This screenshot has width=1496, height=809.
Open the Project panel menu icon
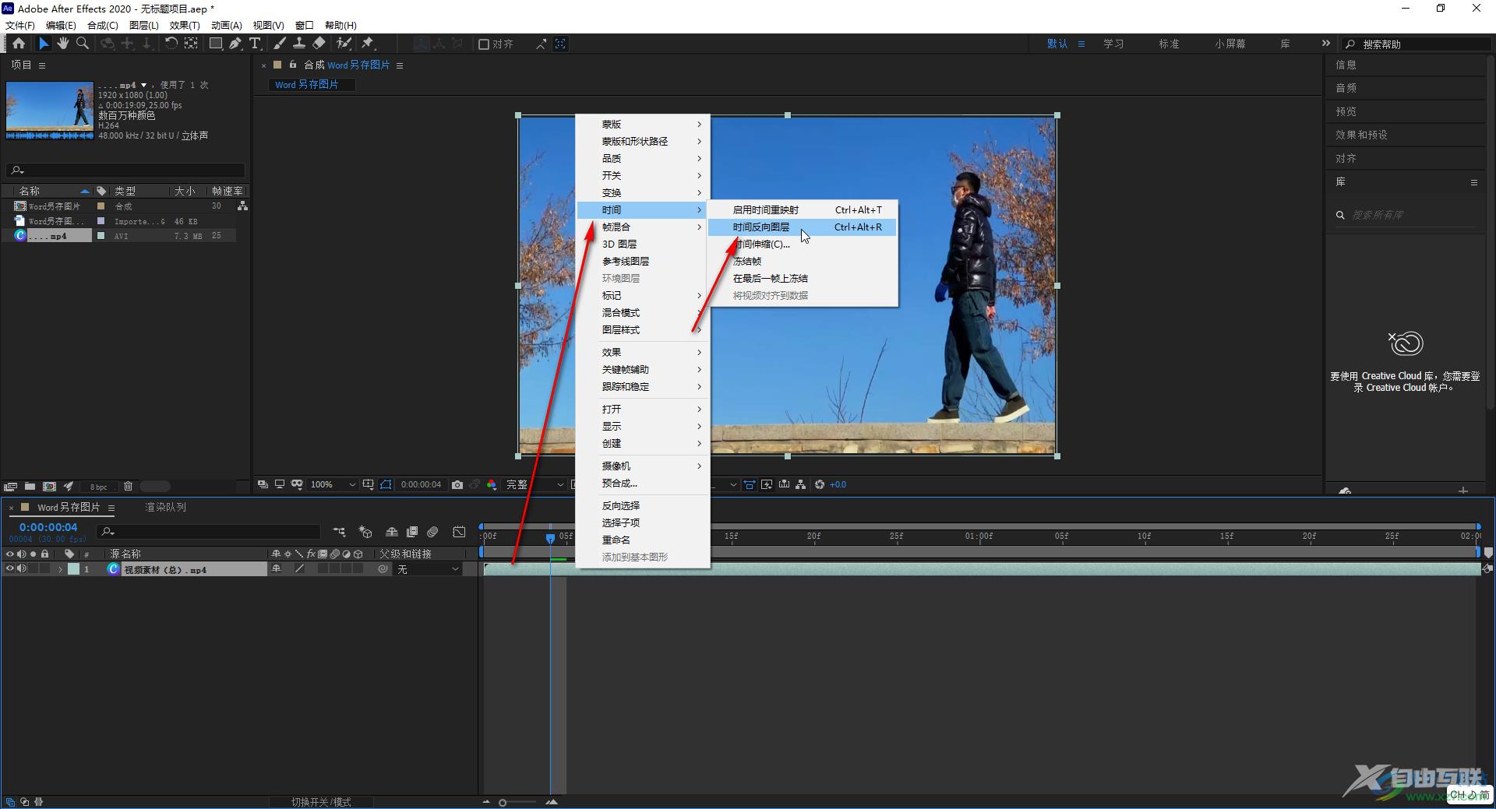click(42, 65)
